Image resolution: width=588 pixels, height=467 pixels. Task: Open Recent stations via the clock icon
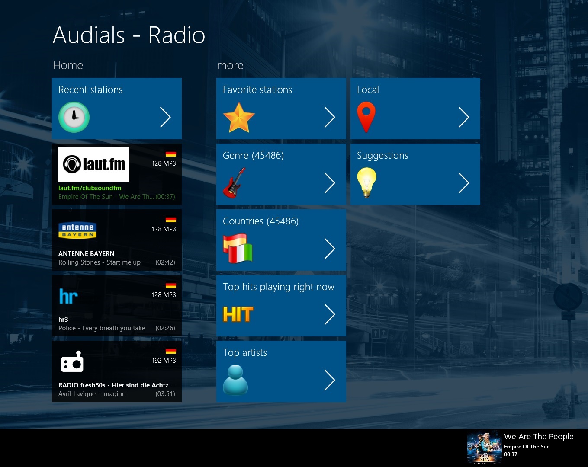click(74, 117)
